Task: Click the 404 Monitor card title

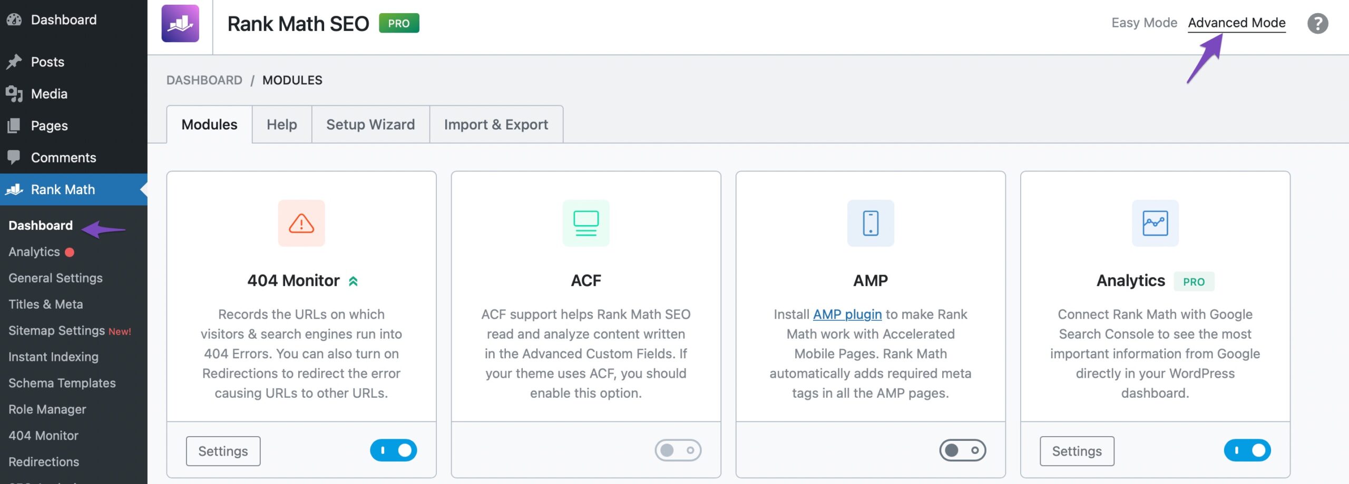Action: click(294, 281)
